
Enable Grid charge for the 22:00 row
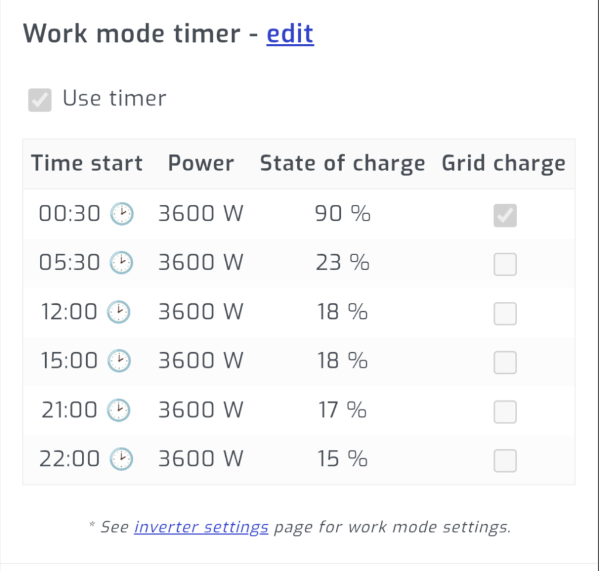point(504,461)
